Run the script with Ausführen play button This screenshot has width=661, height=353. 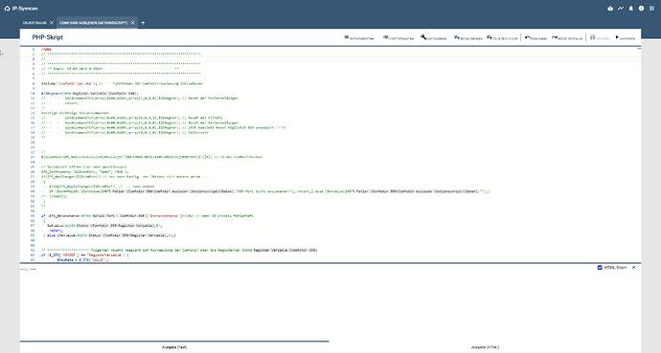(625, 37)
